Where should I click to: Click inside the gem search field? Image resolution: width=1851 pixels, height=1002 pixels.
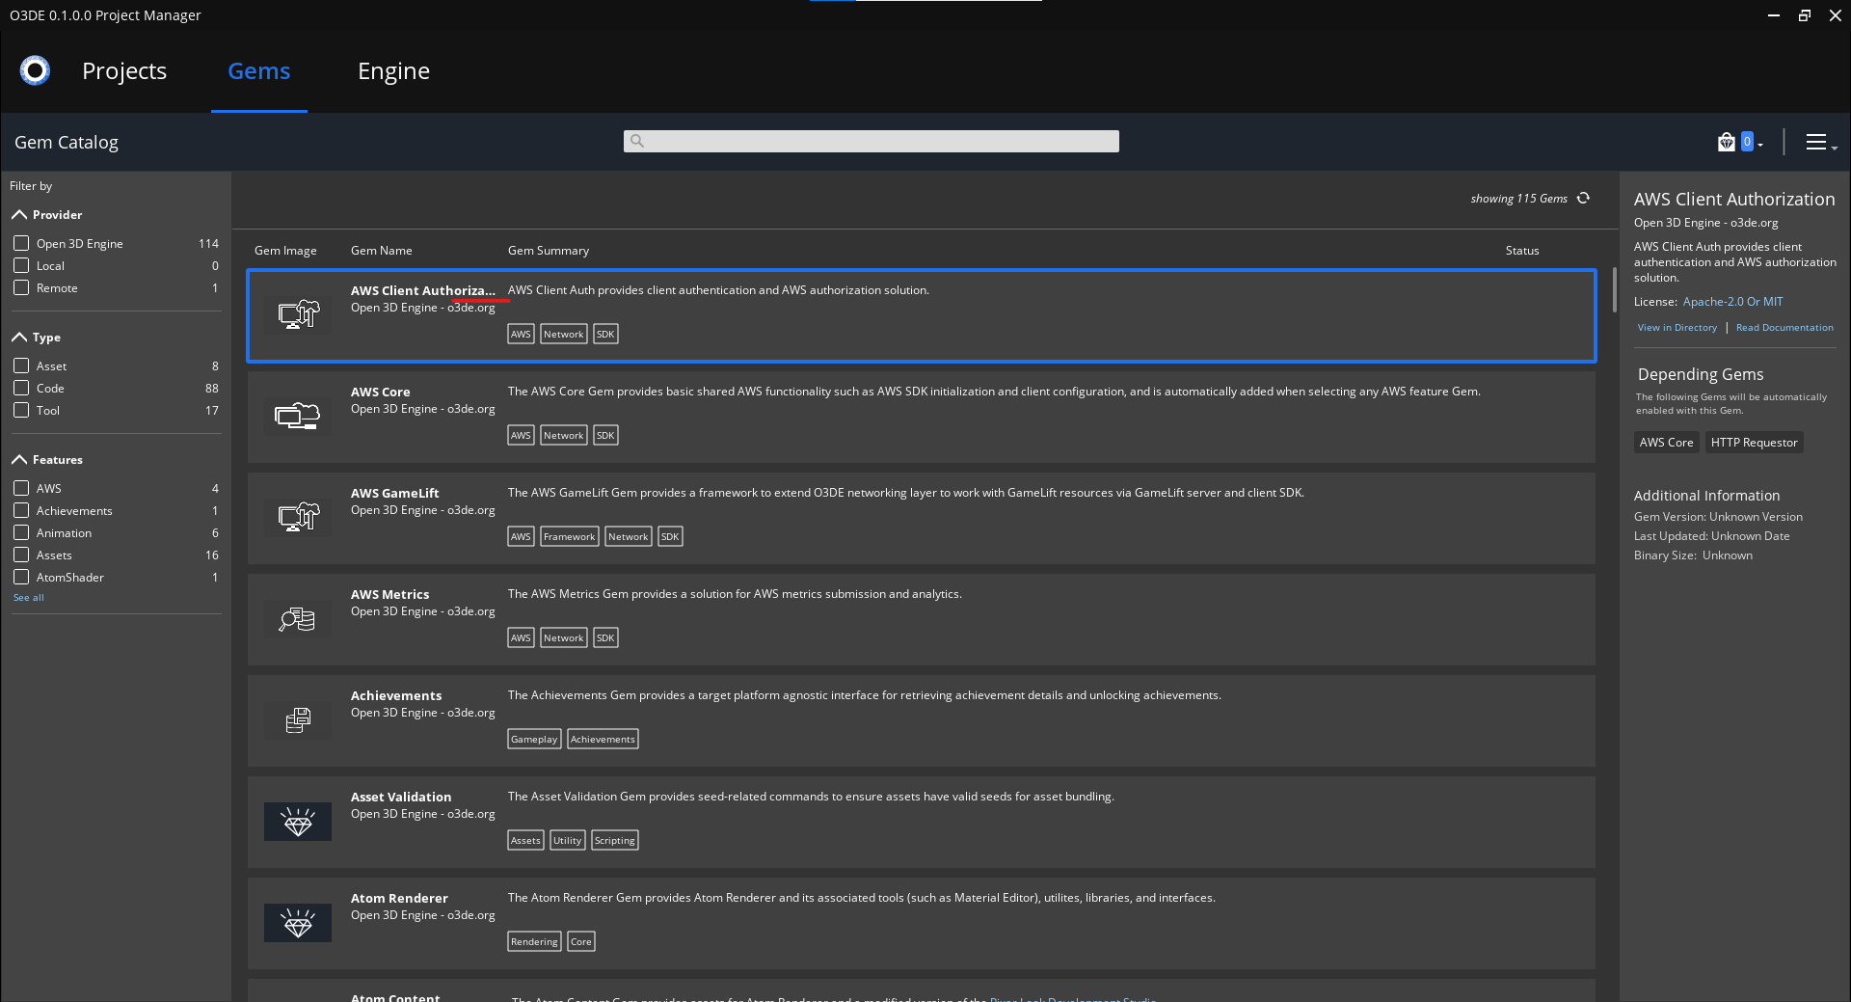pyautogui.click(x=868, y=141)
